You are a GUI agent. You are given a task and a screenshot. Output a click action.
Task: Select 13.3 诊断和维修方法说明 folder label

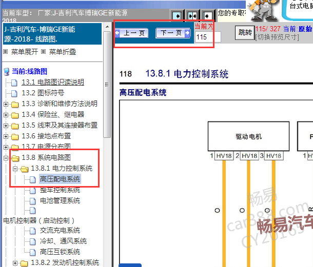60,104
